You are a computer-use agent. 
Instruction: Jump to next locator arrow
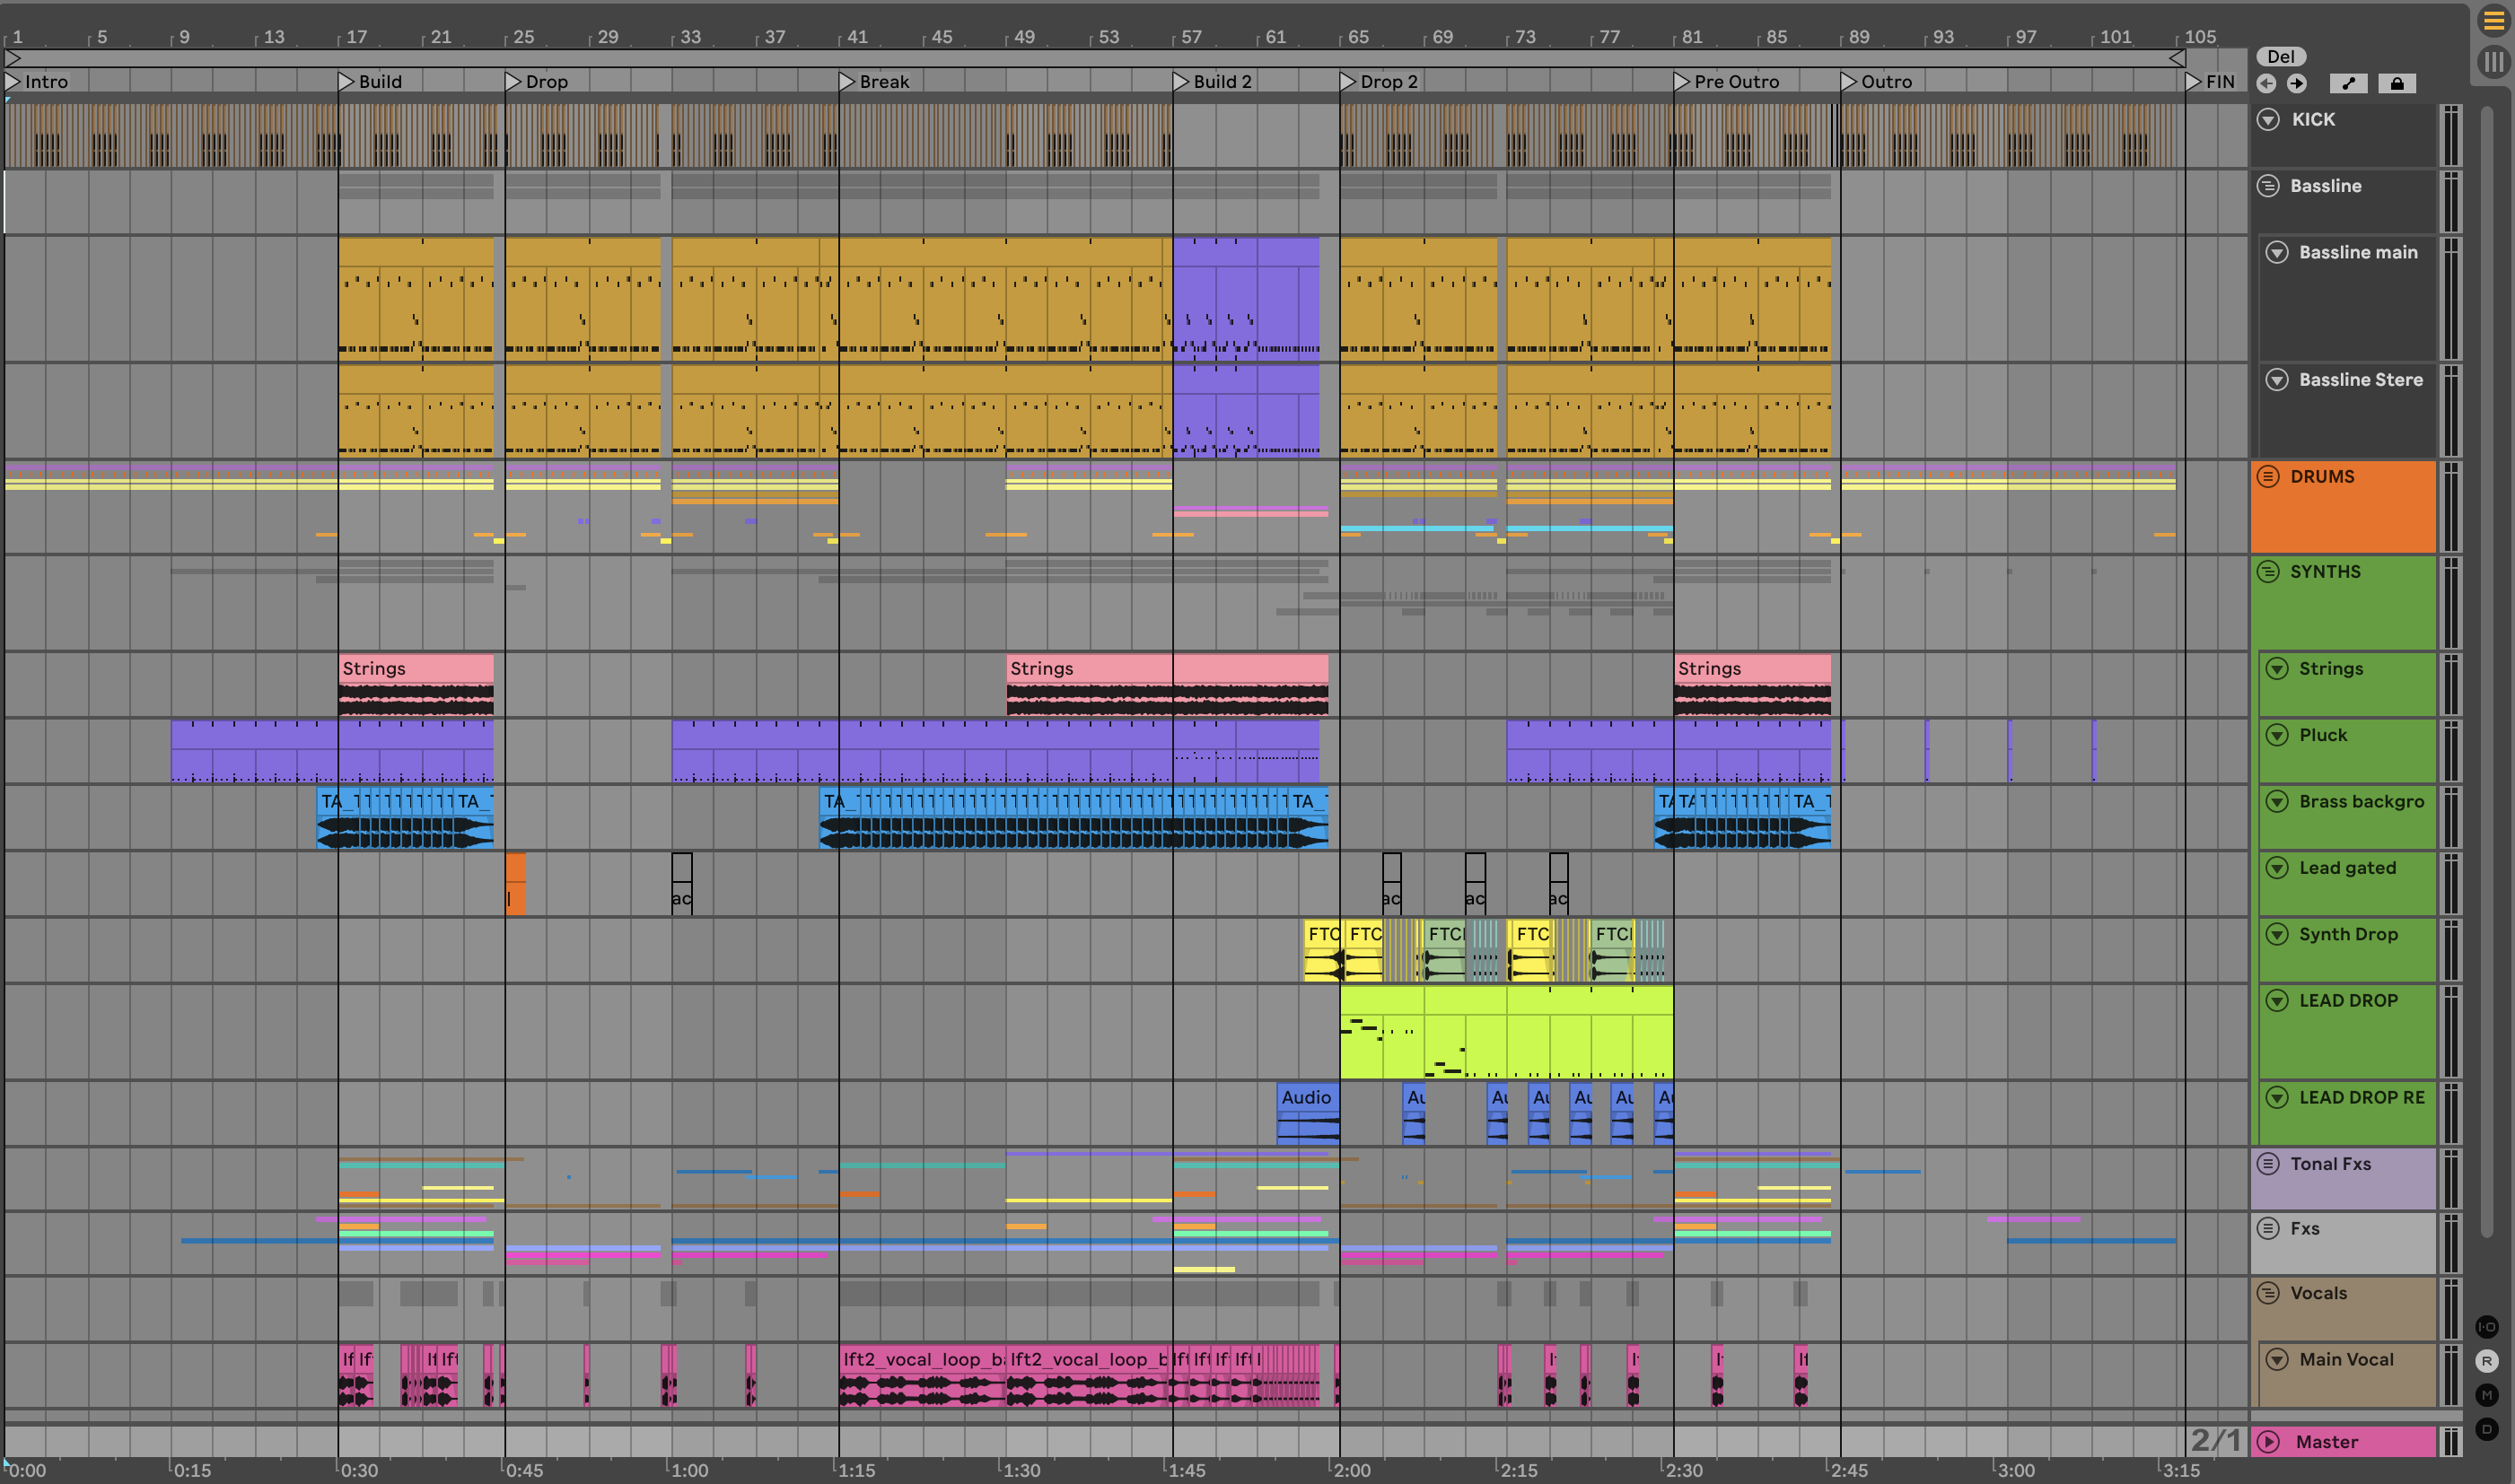[x=2297, y=84]
